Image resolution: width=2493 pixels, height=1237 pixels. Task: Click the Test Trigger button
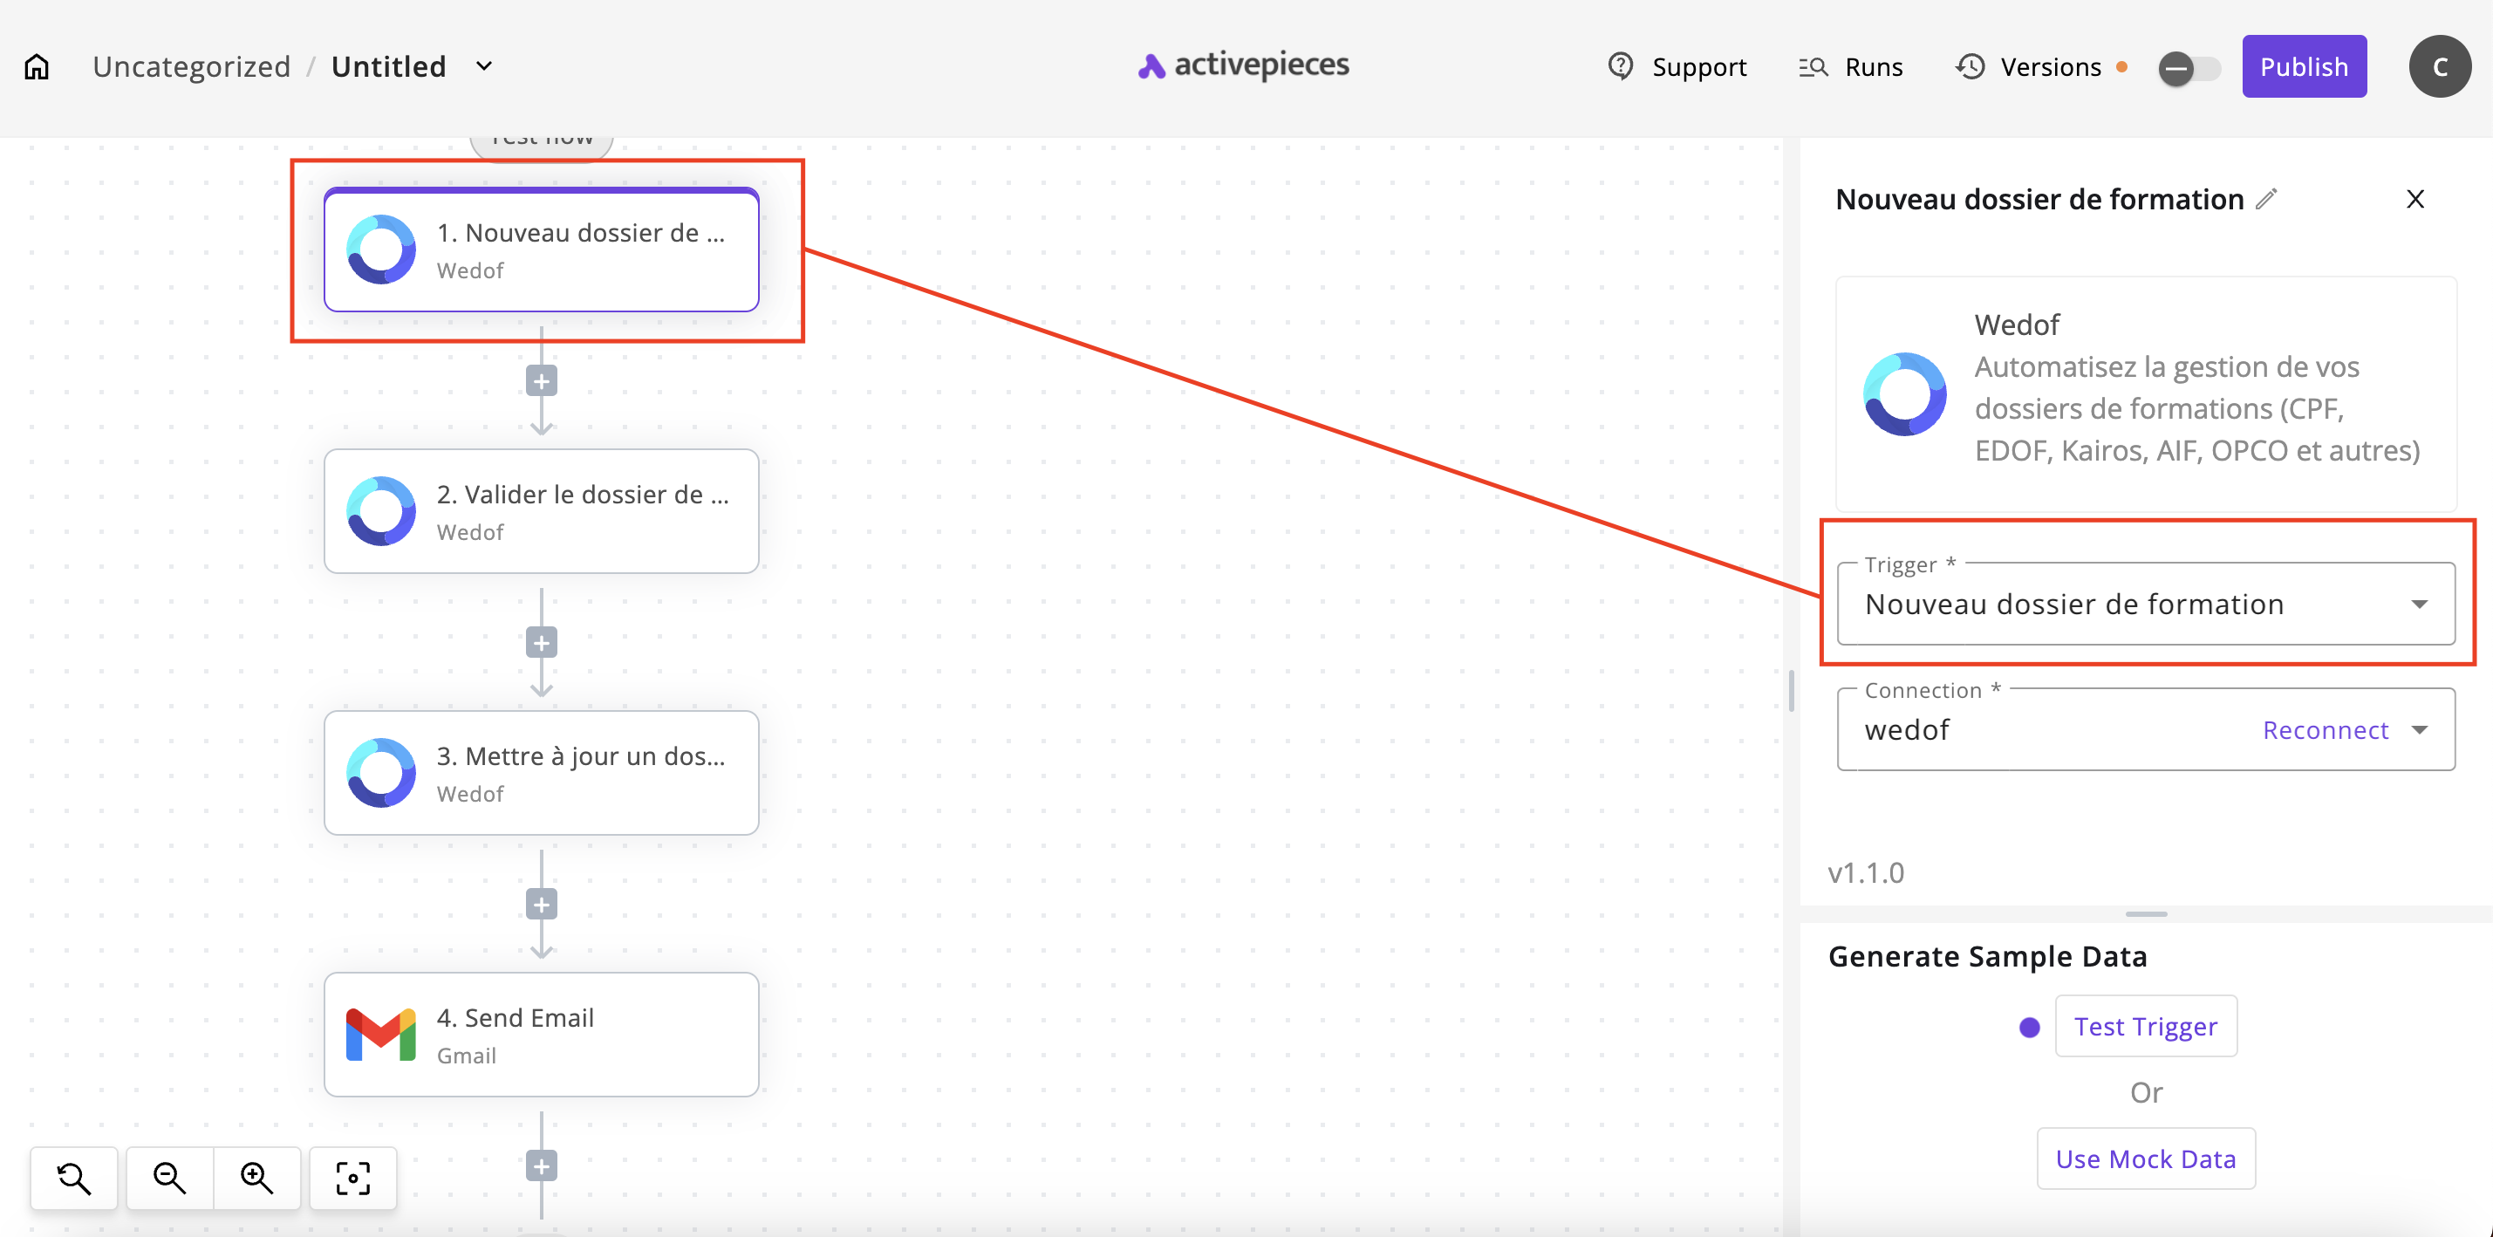pyautogui.click(x=2145, y=1026)
